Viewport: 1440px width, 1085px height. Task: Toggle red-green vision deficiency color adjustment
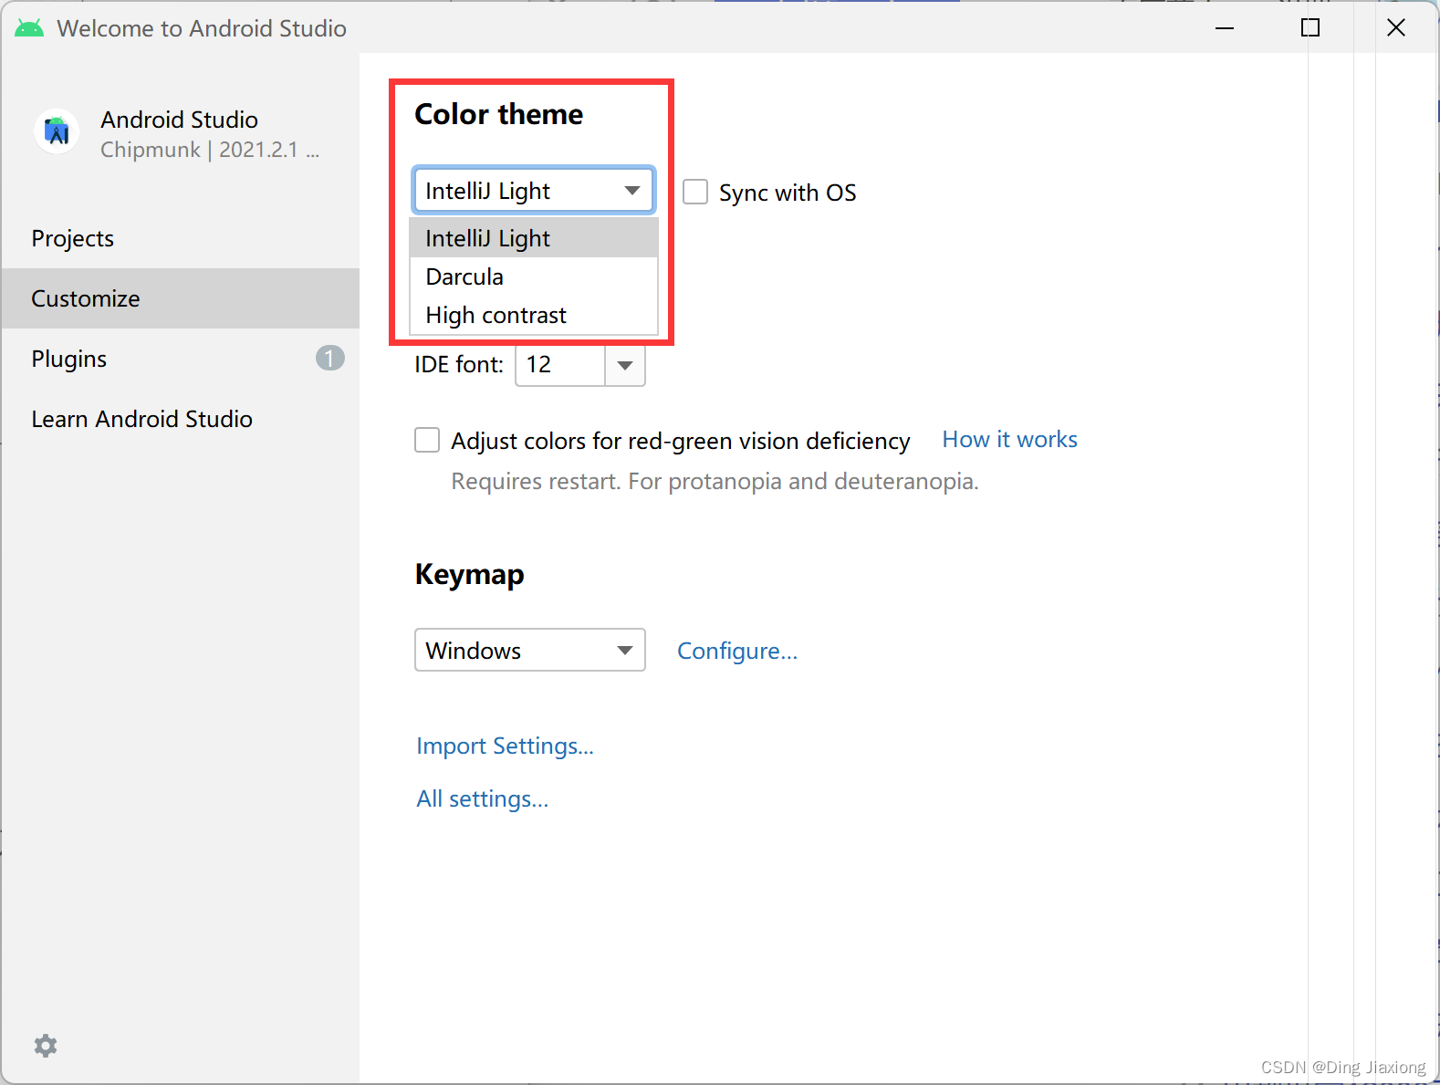pos(427,440)
